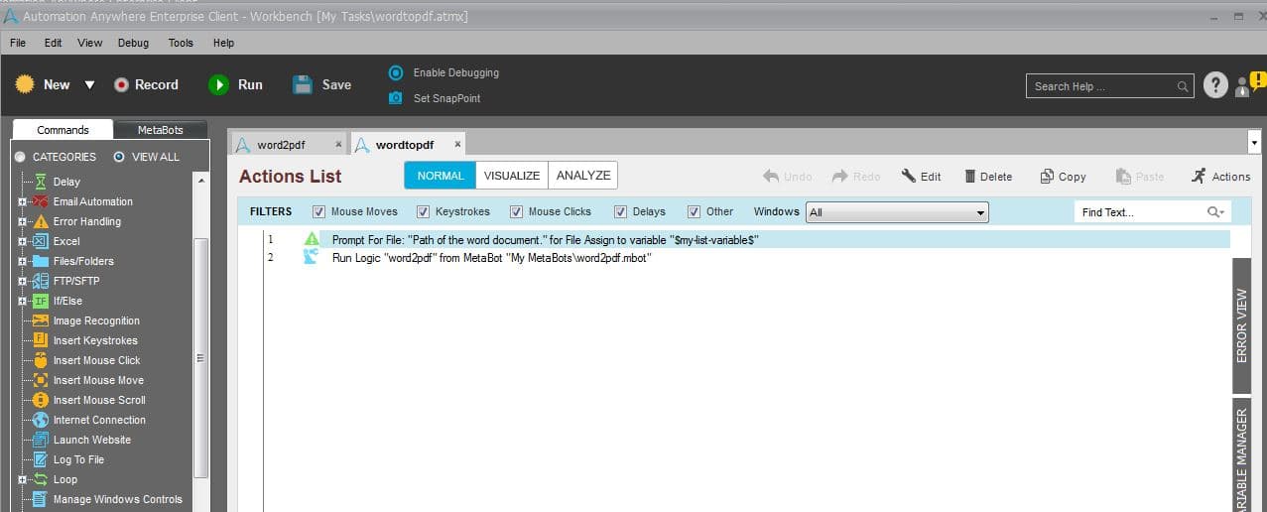This screenshot has width=1267, height=512.
Task: Expand the Email Automation tree node
Action: point(22,201)
